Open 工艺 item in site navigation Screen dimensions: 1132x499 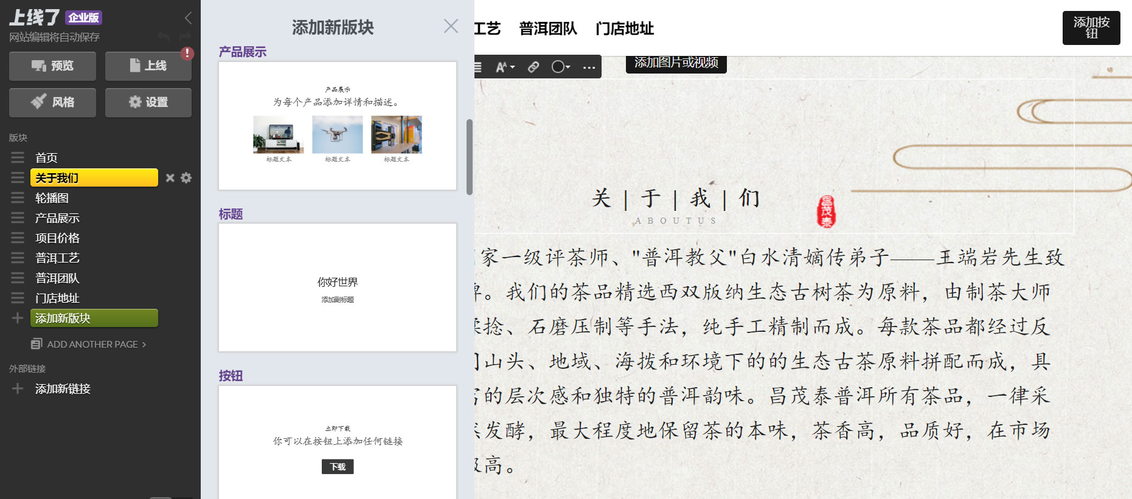coord(487,29)
